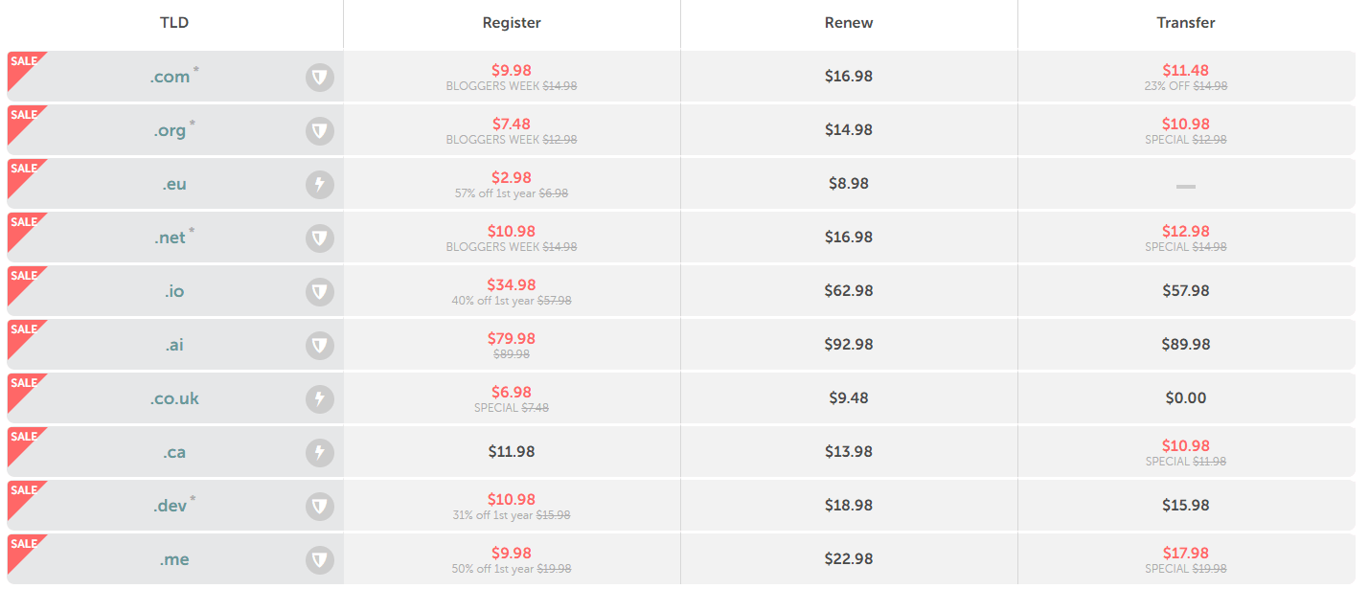Click the Register column header

pyautogui.click(x=512, y=23)
